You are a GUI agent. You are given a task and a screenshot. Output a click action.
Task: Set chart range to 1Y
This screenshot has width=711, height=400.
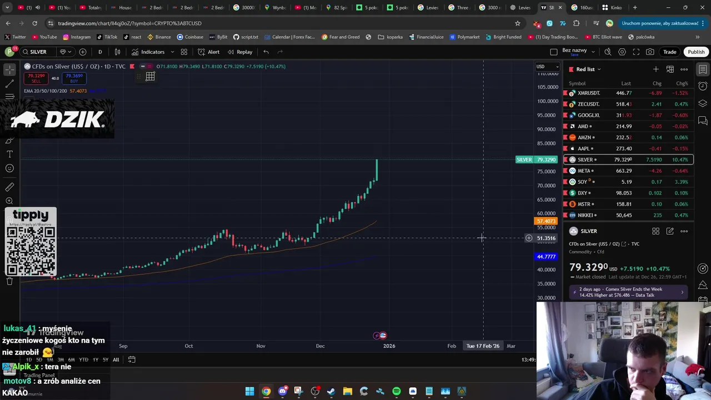pyautogui.click(x=95, y=359)
